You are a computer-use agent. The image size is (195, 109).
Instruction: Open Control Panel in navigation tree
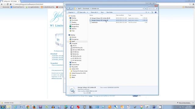click(75, 64)
